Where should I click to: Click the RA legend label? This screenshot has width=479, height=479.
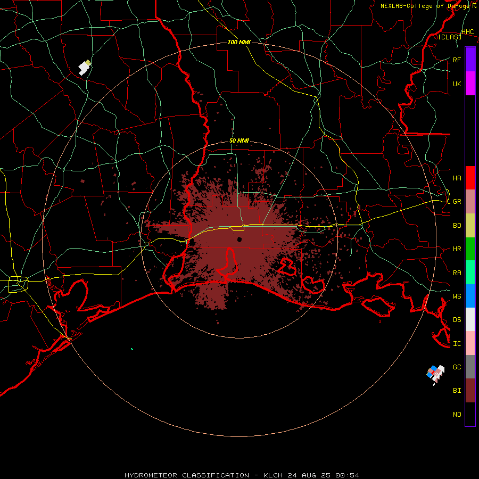[457, 272]
